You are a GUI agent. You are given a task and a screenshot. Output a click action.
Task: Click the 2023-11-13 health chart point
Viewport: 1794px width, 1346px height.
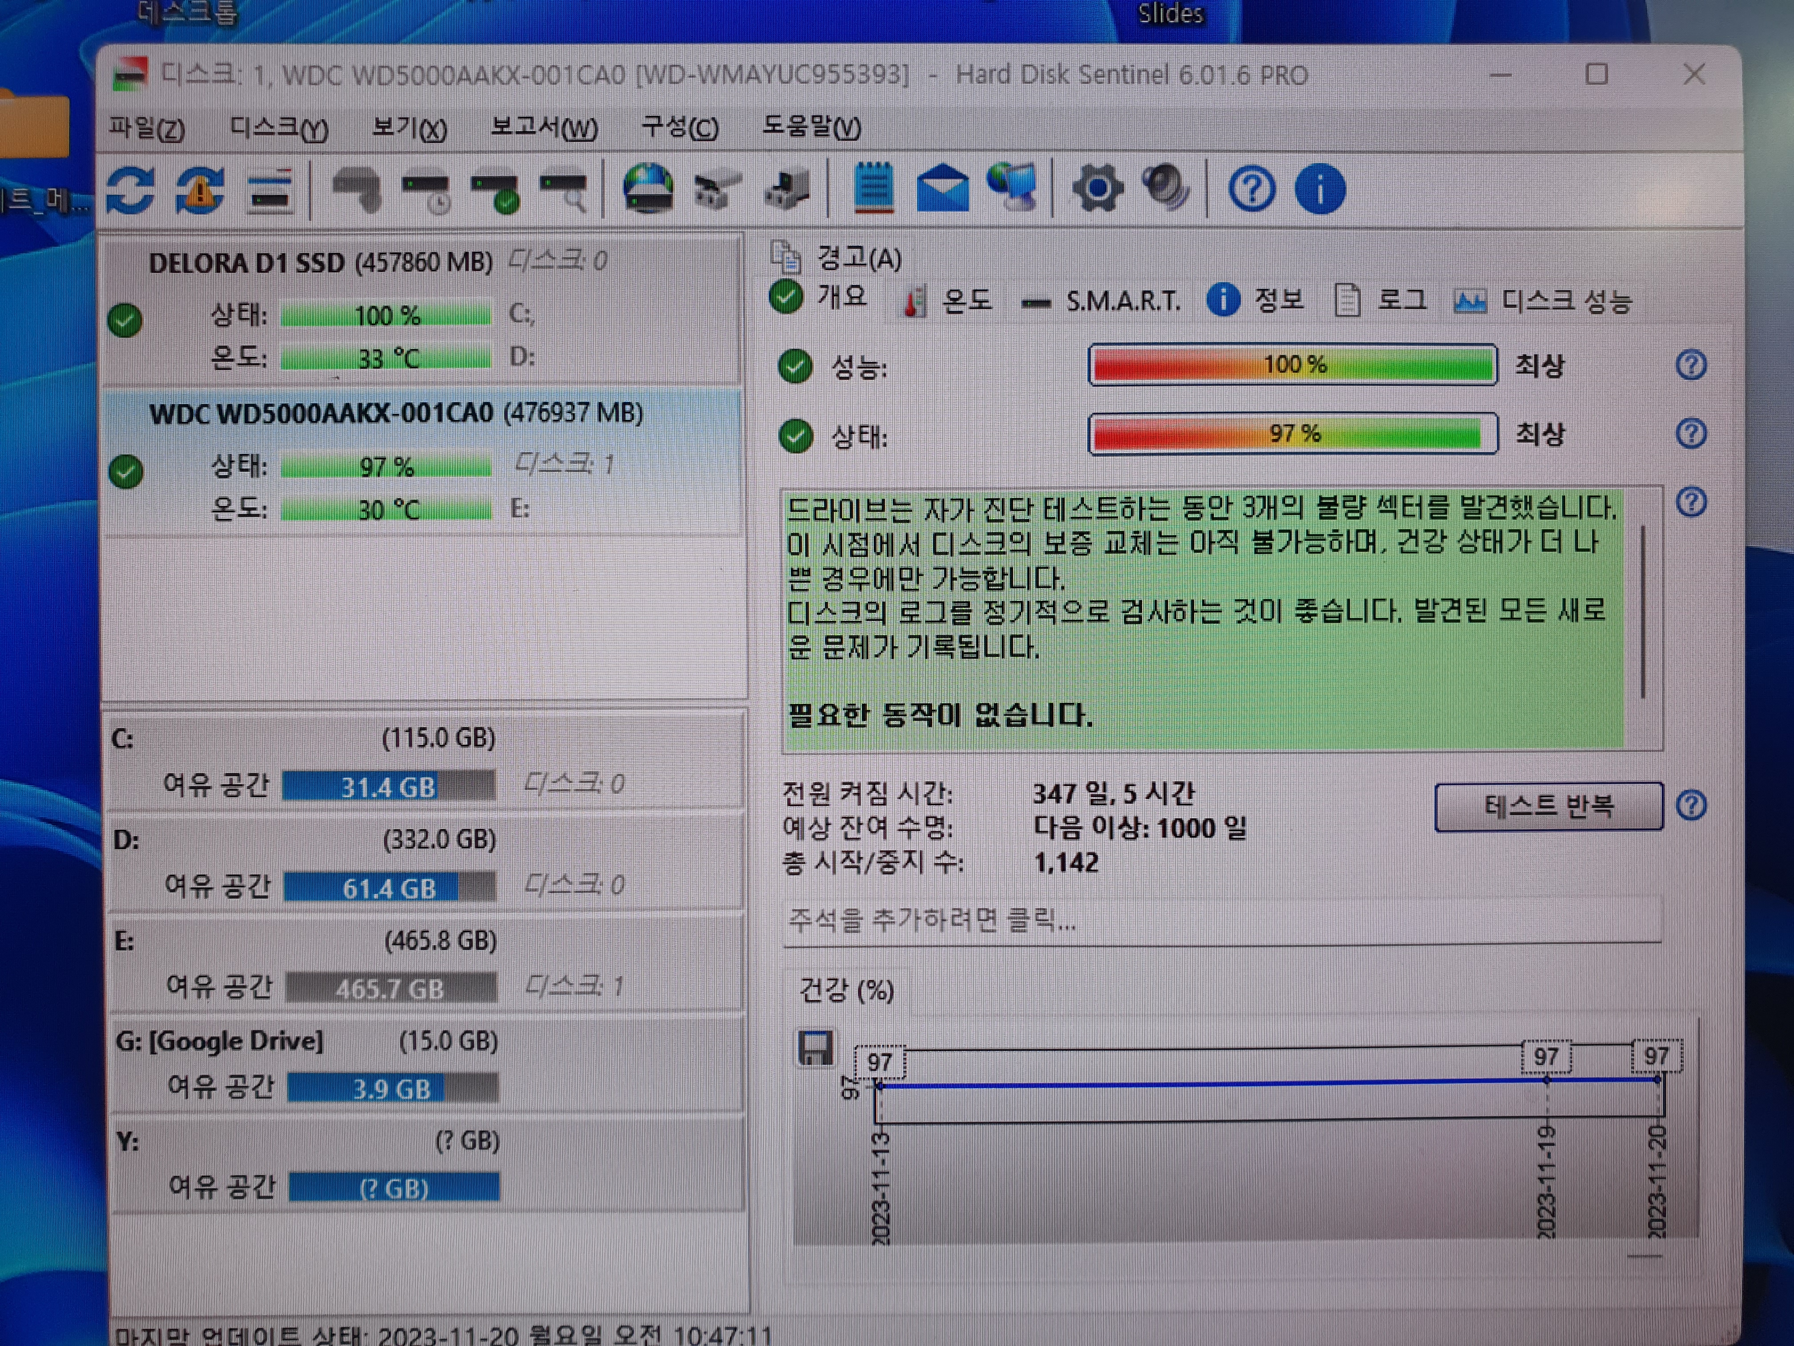pos(881,1085)
